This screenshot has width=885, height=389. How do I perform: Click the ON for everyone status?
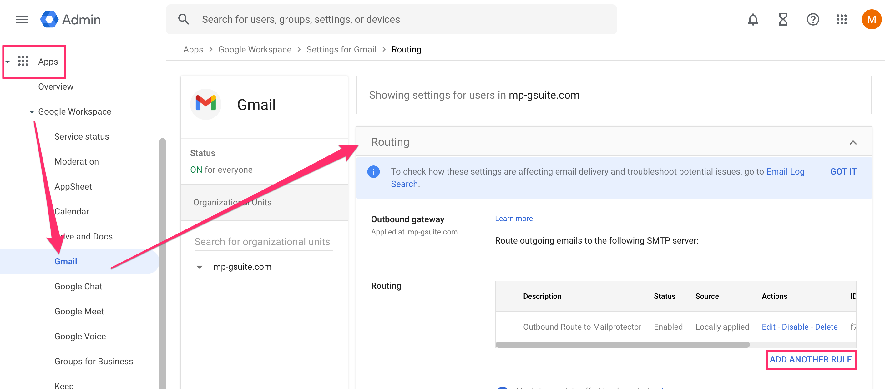[221, 170]
